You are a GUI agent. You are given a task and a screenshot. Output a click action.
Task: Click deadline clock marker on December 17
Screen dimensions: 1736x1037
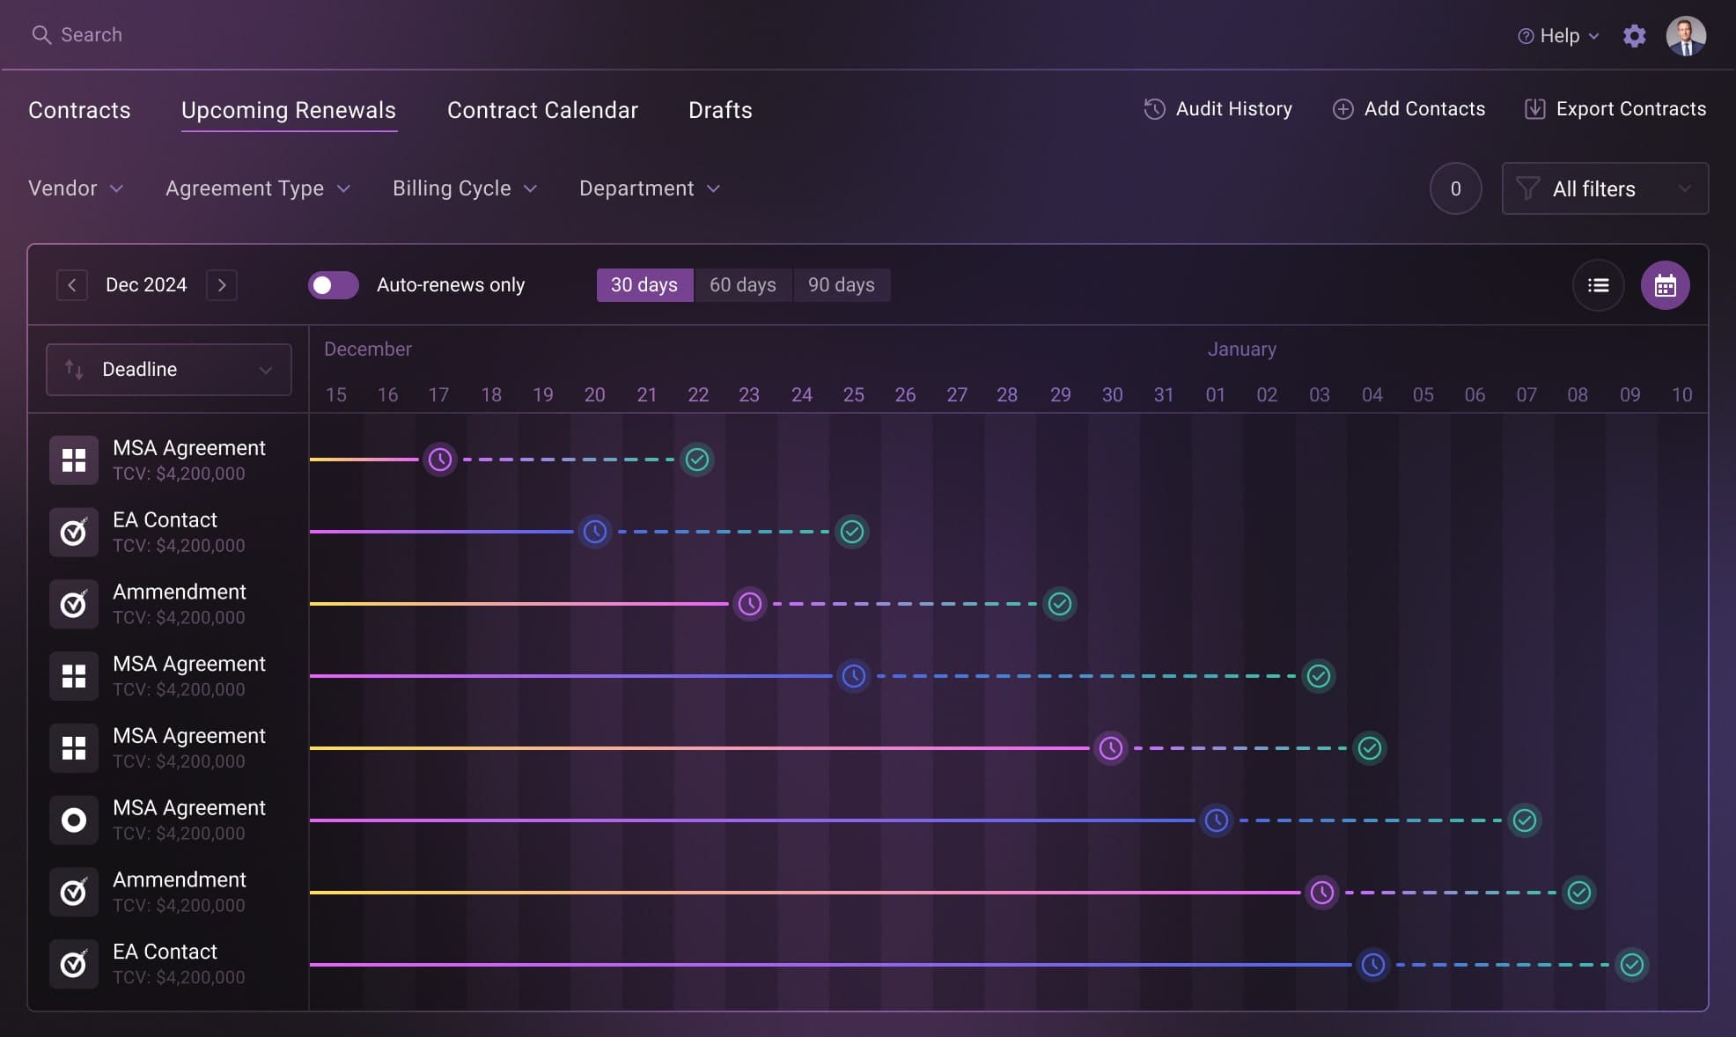[440, 460]
